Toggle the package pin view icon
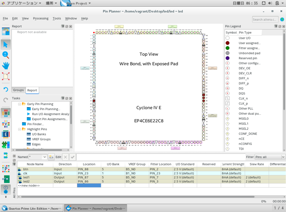Image resolution: width=286 pixels, height=212 pixels. tap(6, 113)
